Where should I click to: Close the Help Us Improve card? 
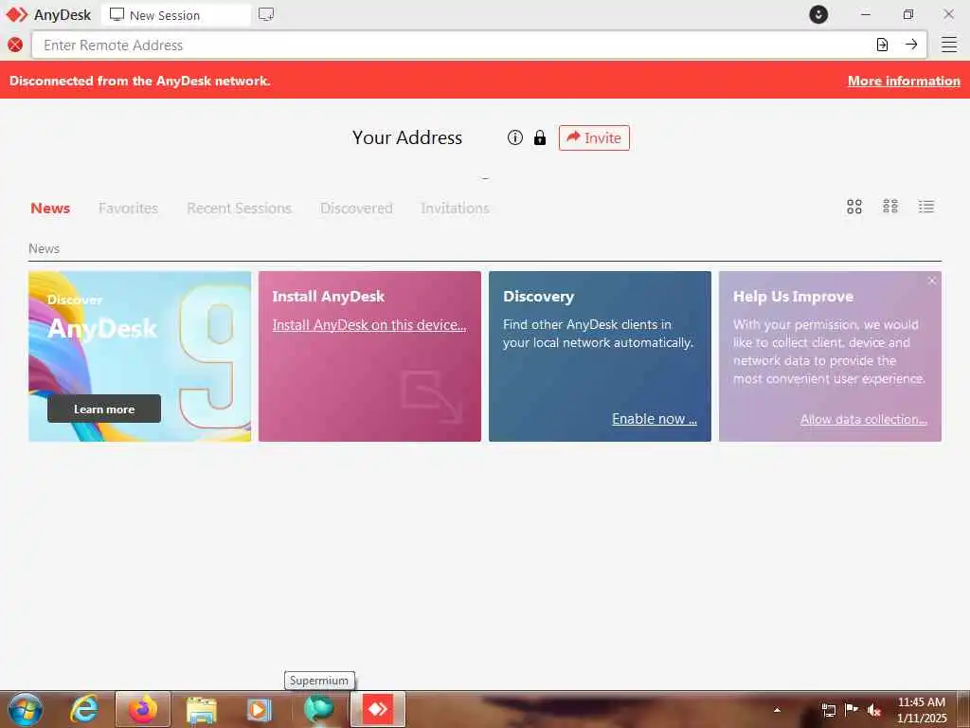tap(932, 281)
